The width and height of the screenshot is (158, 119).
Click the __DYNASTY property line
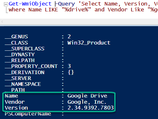coord(34,55)
